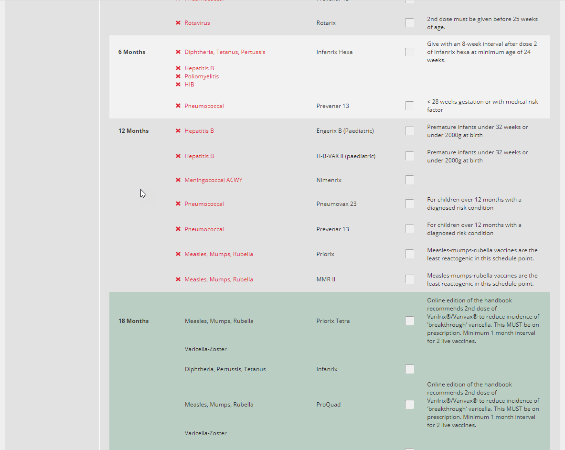Click the 18 Months age label
Viewport: 565px width, 450px height.
click(133, 321)
